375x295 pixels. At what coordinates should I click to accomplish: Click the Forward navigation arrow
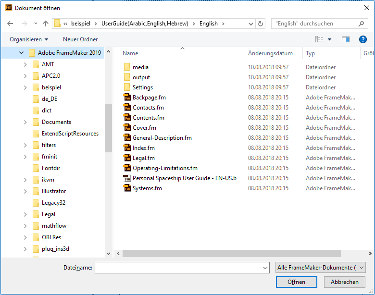coord(24,24)
